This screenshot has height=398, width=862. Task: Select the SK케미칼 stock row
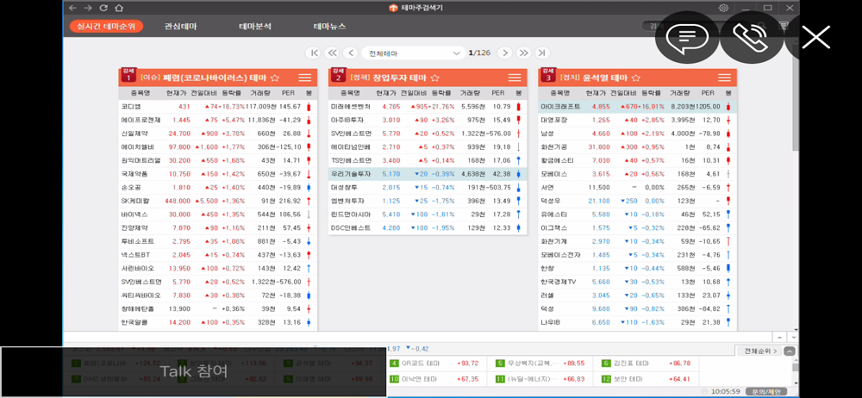pyautogui.click(x=218, y=201)
